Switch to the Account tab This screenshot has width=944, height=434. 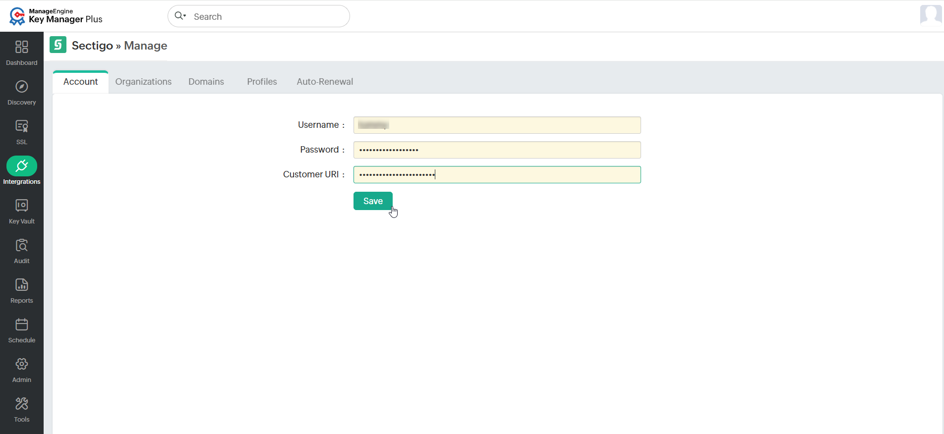(x=80, y=82)
